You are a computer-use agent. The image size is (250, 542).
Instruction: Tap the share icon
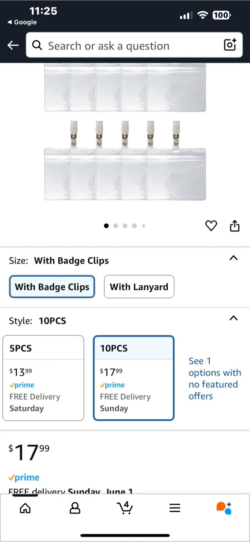[235, 226]
